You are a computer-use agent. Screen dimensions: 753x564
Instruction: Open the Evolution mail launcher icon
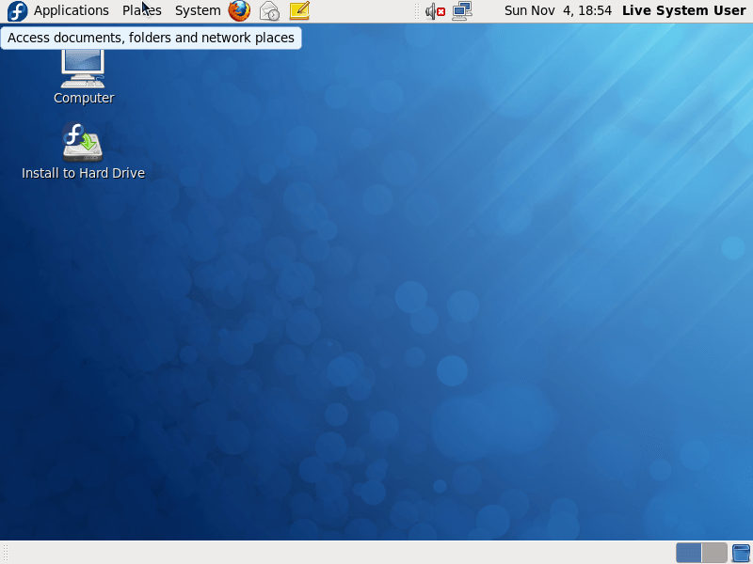point(269,10)
